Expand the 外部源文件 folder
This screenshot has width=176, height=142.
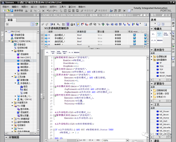[12, 103]
